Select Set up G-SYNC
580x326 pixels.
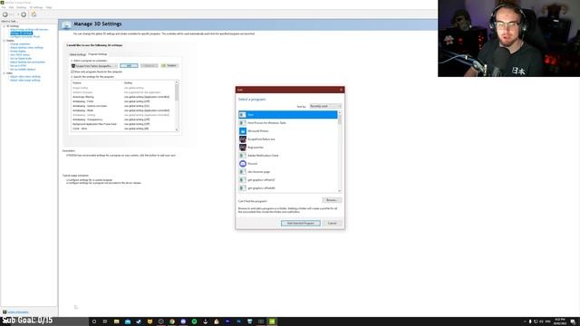point(18,66)
